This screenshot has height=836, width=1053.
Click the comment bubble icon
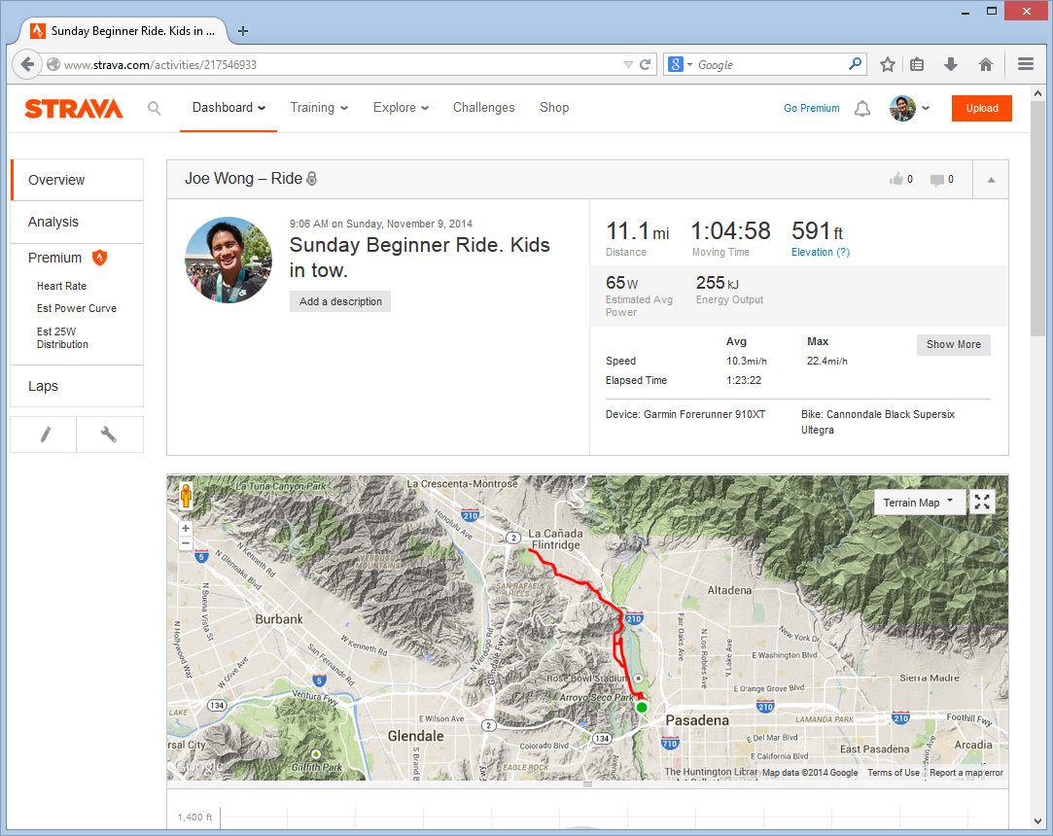click(x=936, y=180)
